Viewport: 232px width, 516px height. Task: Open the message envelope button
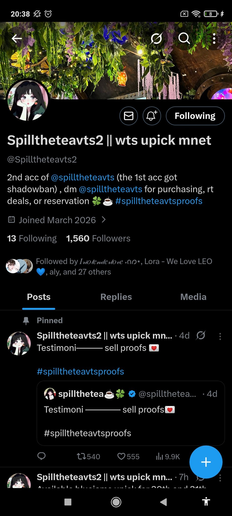click(x=129, y=116)
